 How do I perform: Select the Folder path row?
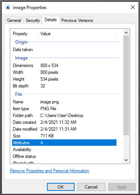[64, 115]
